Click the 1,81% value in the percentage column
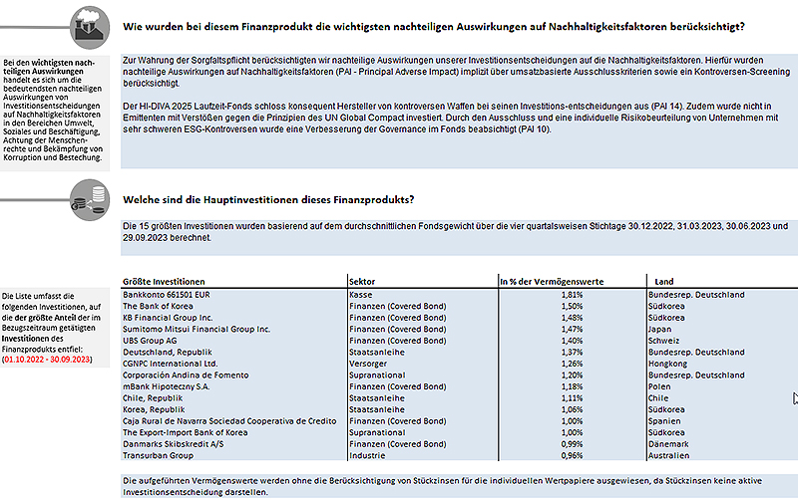Viewport: 798px width, 500px height. [x=572, y=295]
